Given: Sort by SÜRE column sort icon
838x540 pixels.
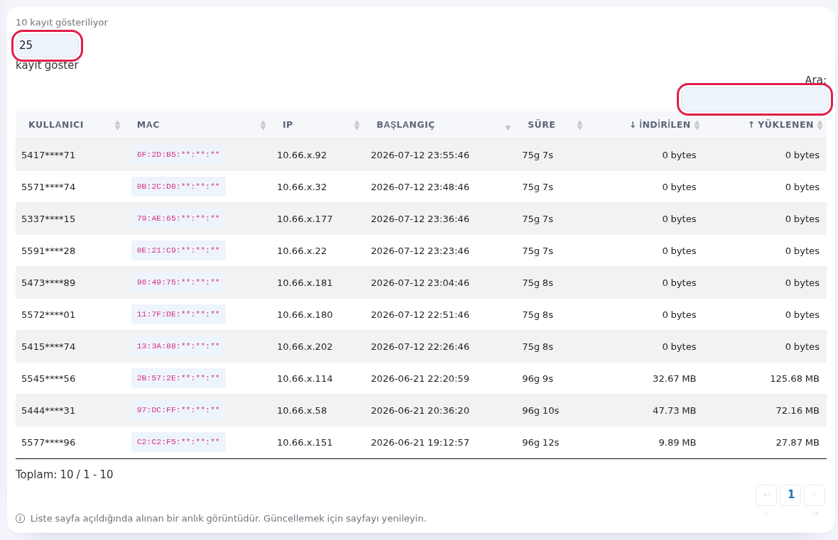Looking at the screenshot, I should [x=580, y=125].
